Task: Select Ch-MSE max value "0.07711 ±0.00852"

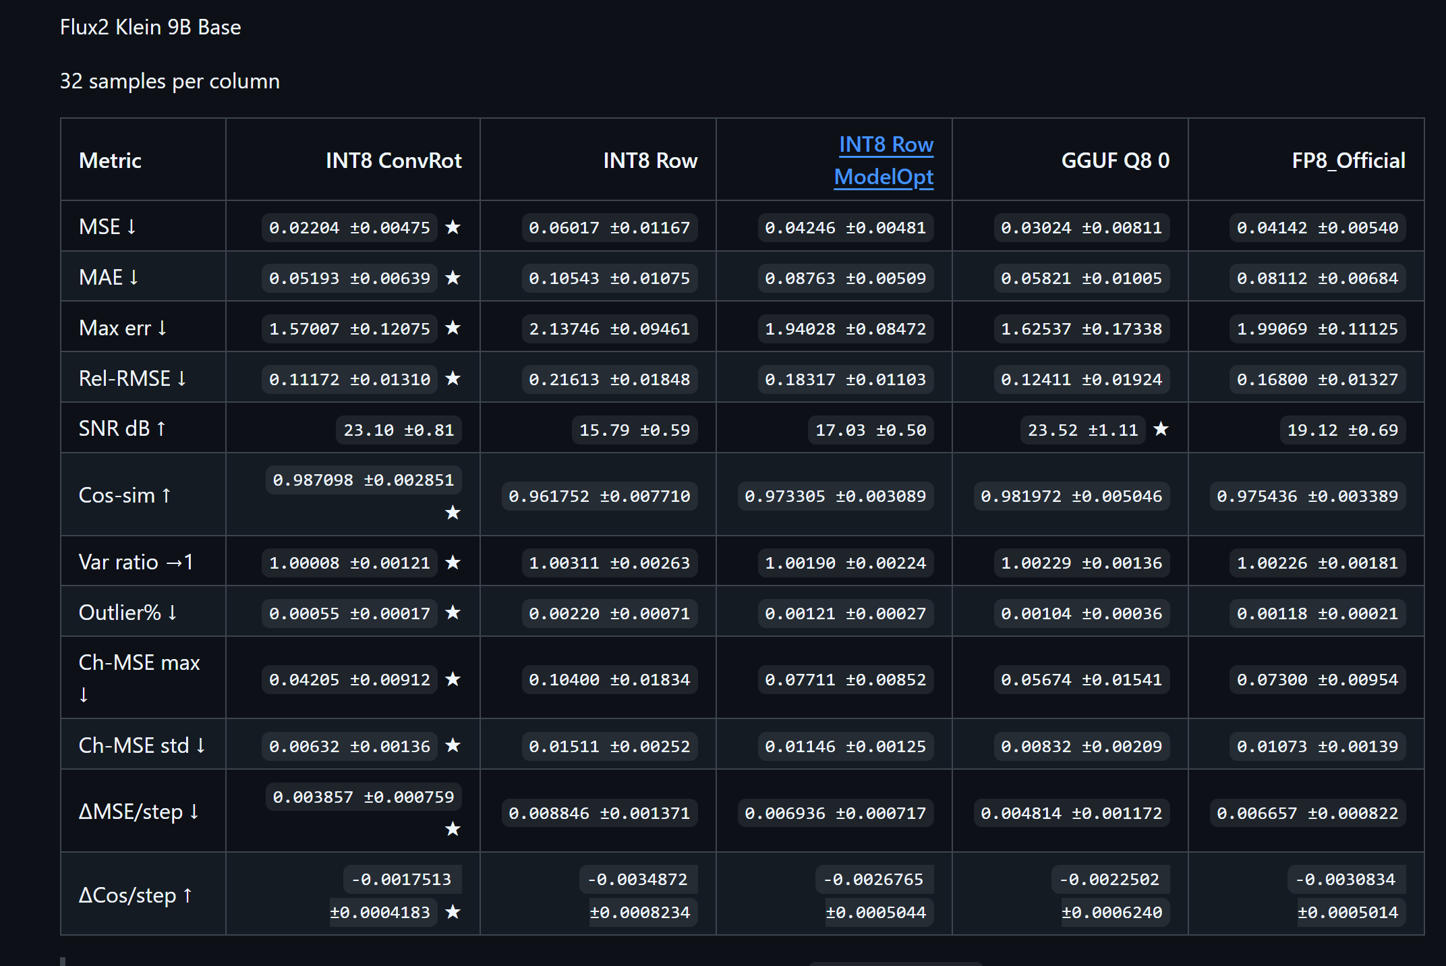Action: [846, 680]
